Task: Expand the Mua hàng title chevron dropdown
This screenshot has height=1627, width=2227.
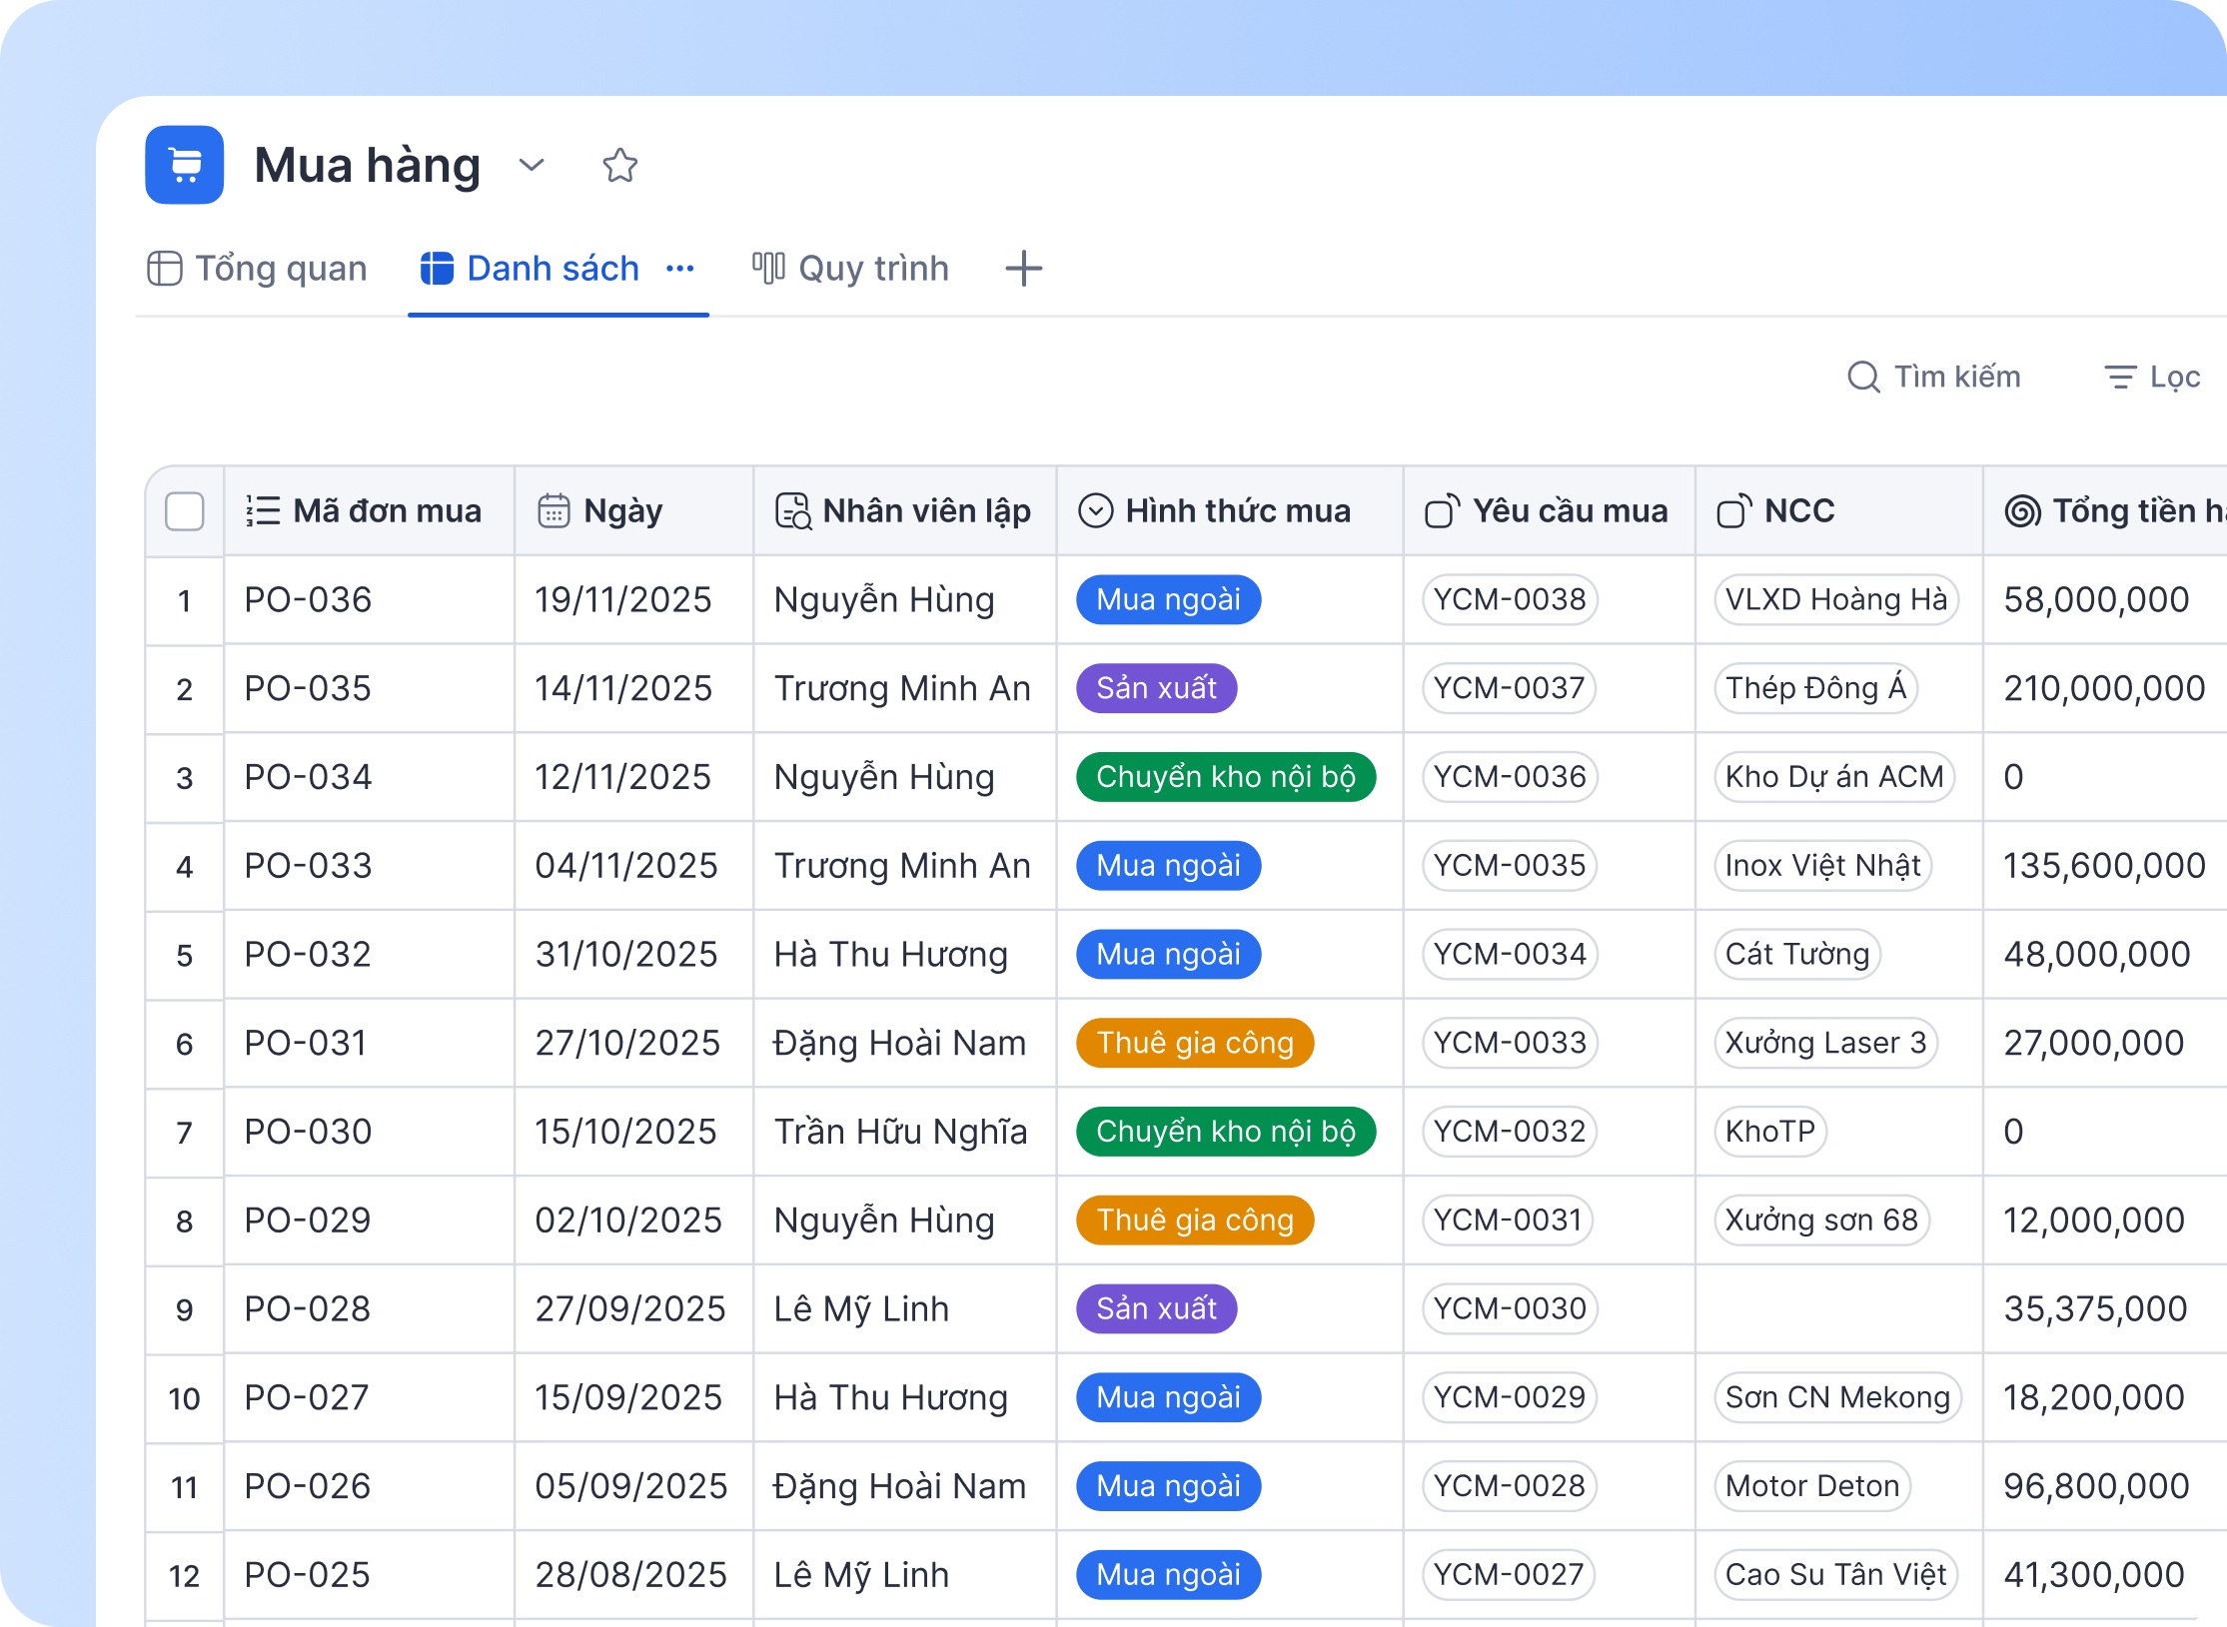Action: [532, 165]
